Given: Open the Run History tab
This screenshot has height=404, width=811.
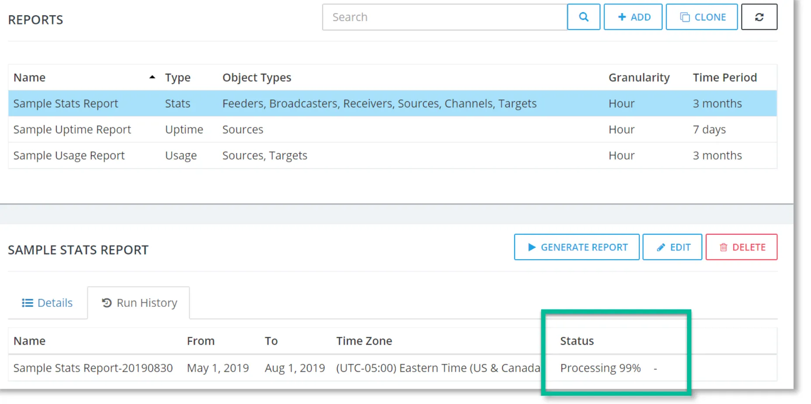Looking at the screenshot, I should 139,303.
